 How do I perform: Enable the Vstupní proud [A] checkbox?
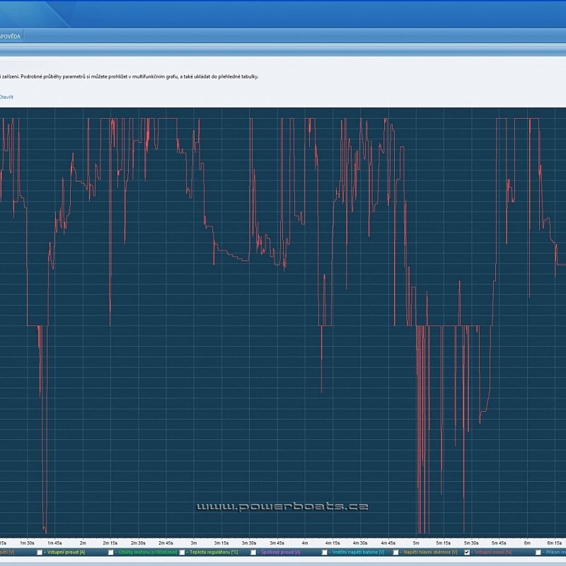pos(39,552)
